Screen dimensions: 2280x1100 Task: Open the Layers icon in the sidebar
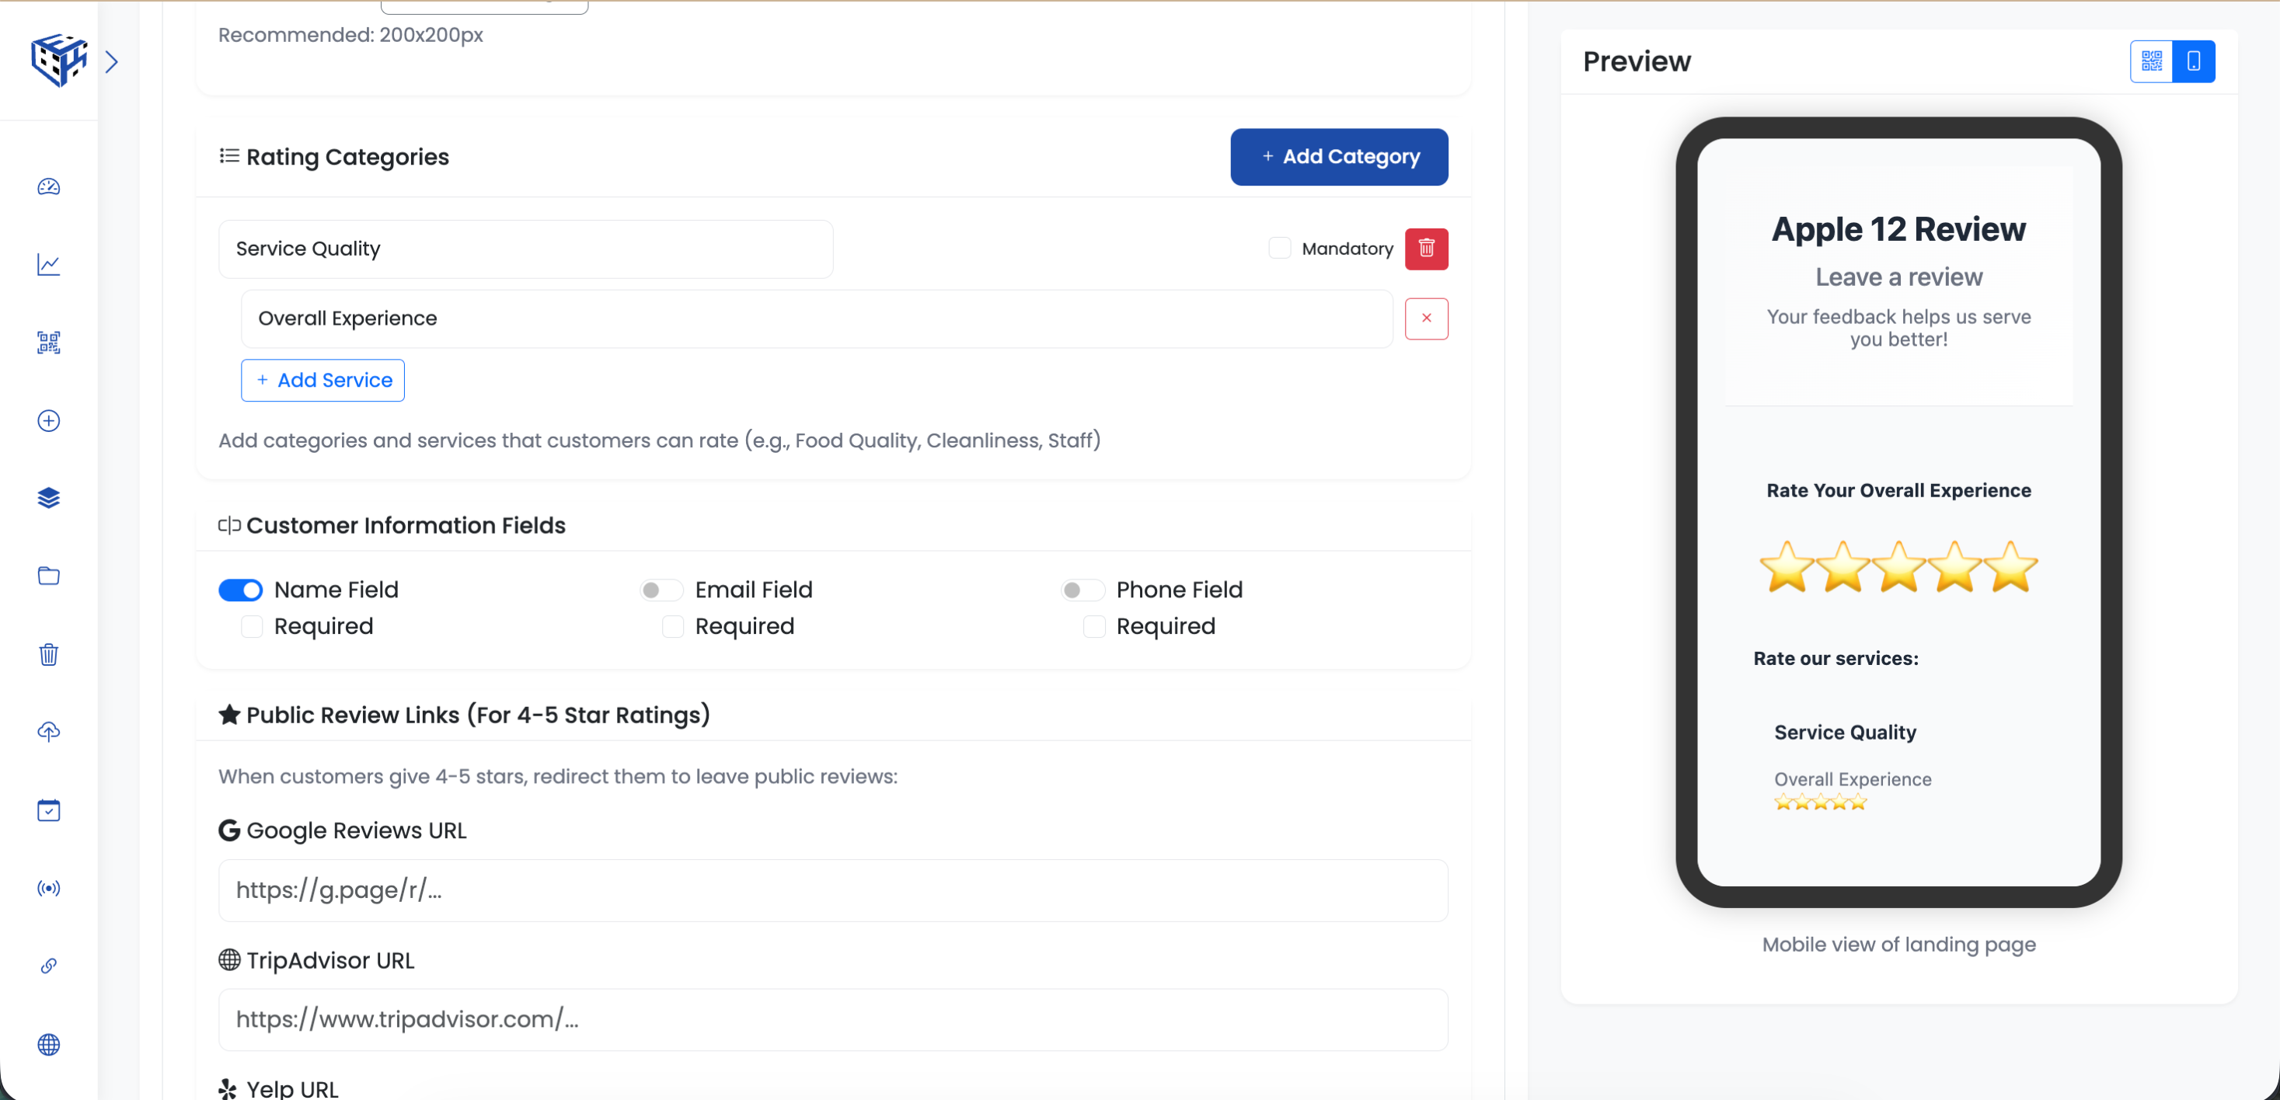coord(49,497)
